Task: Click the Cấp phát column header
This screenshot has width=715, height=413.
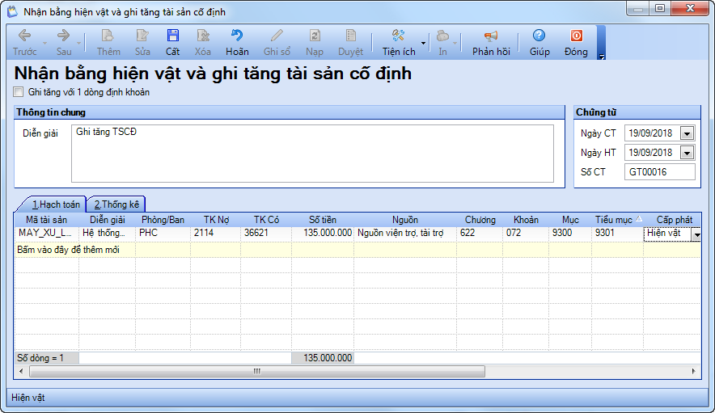Action: pyautogui.click(x=674, y=220)
